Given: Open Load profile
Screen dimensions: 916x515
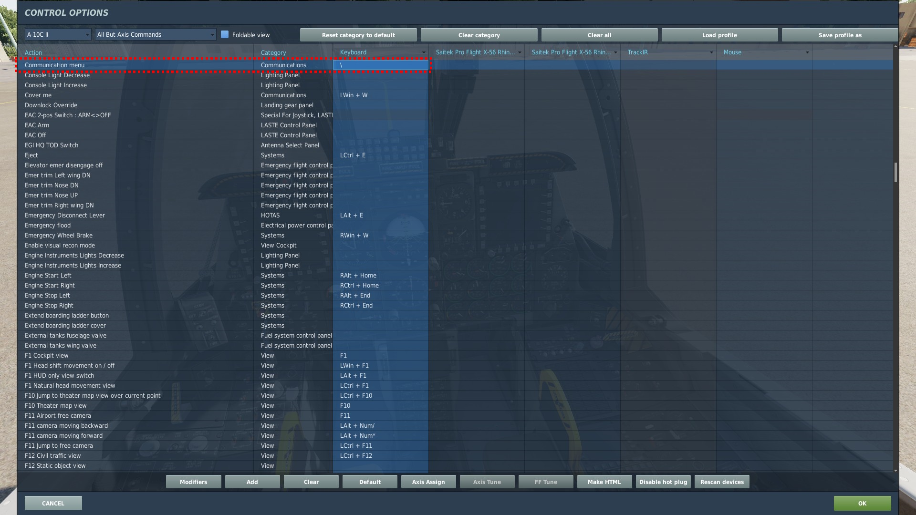Looking at the screenshot, I should [719, 35].
